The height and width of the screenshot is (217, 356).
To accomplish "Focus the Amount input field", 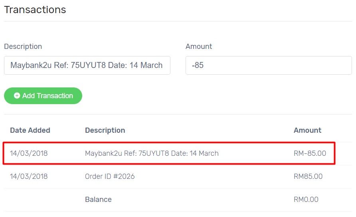I will (269, 65).
